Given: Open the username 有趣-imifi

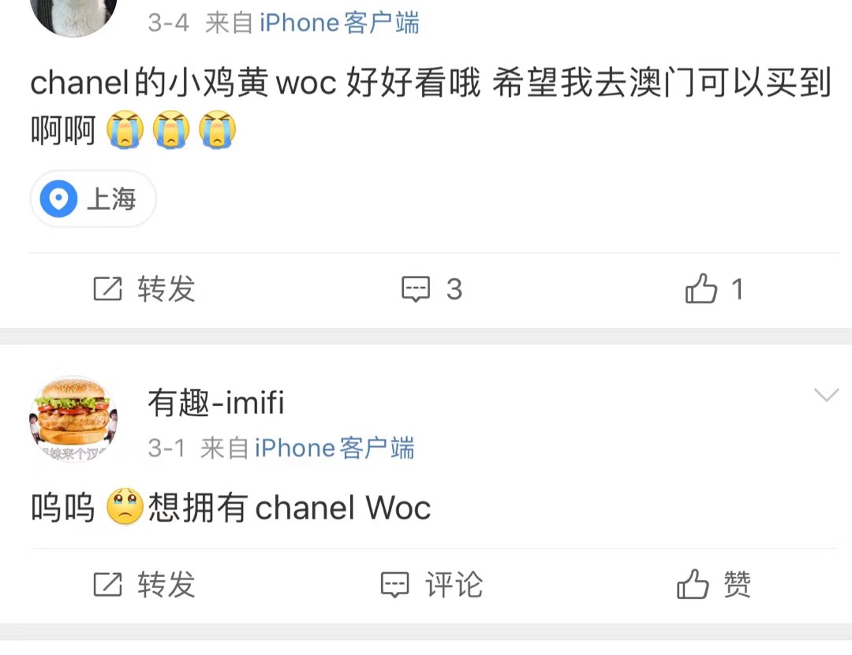Looking at the screenshot, I should [x=215, y=403].
